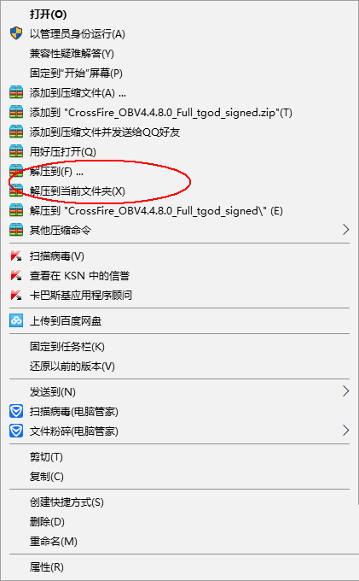Expand the 发送到(N) submenu arrow
This screenshot has height=581, width=359.
345,391
